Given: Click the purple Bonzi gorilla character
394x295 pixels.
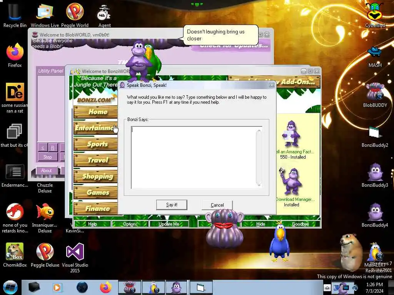Looking at the screenshot, I should 138,61.
